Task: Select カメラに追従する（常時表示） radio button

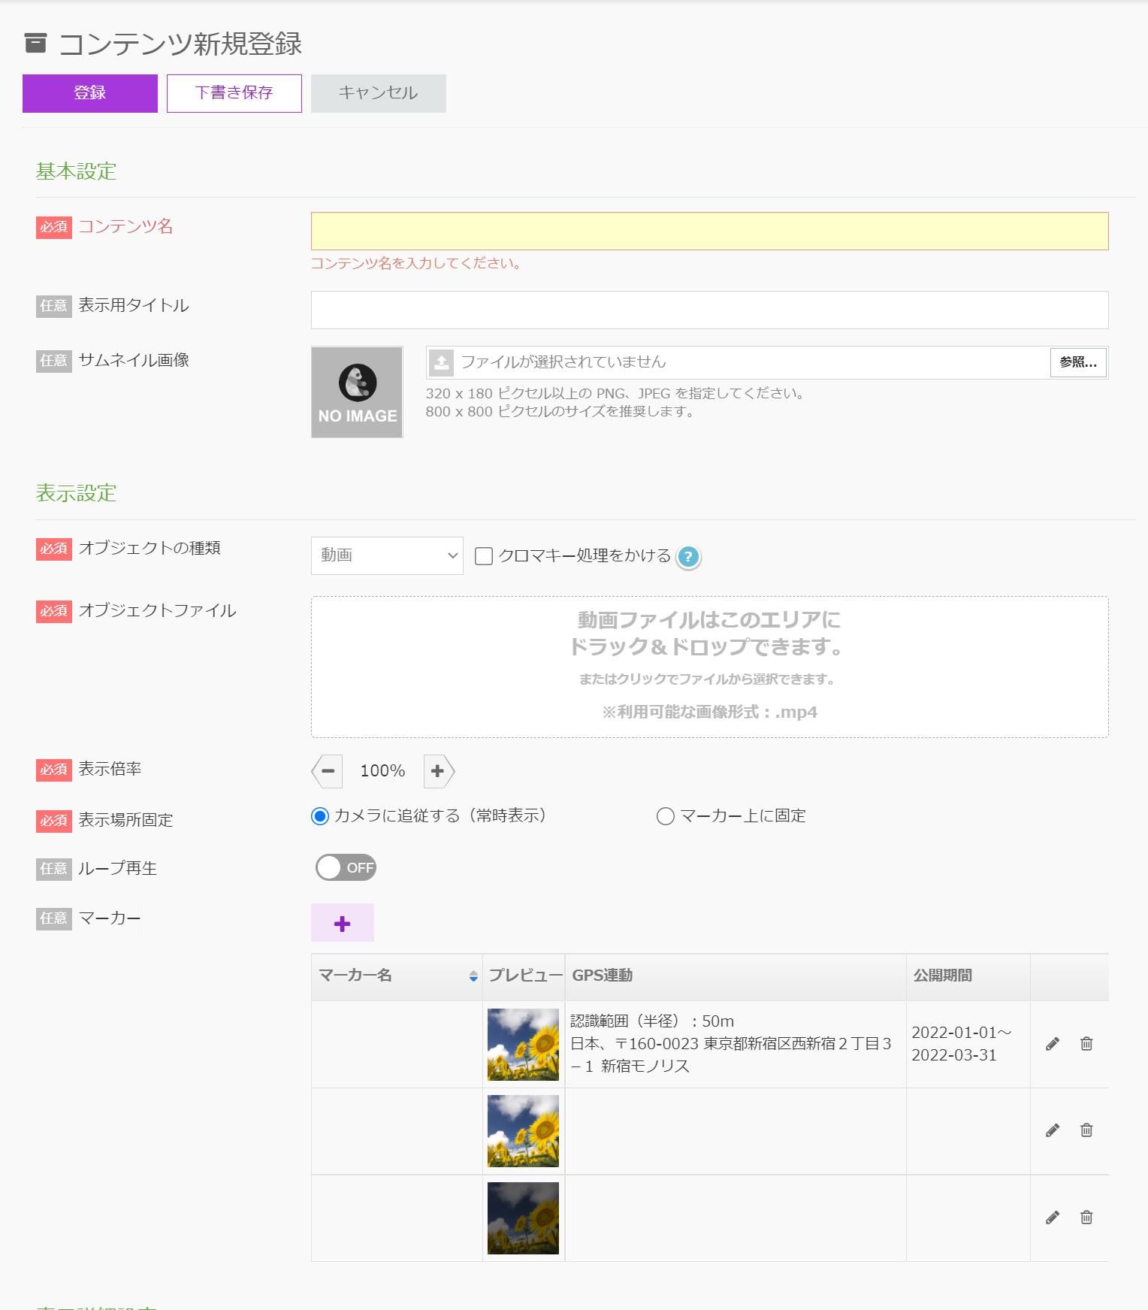Action: coord(320,816)
